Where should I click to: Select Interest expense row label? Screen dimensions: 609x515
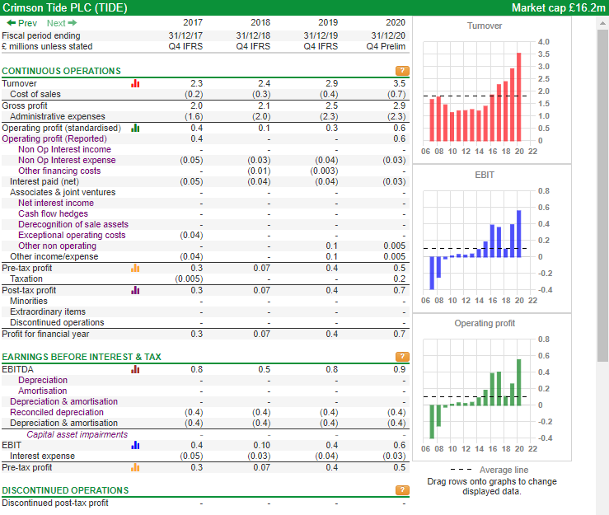(42, 456)
